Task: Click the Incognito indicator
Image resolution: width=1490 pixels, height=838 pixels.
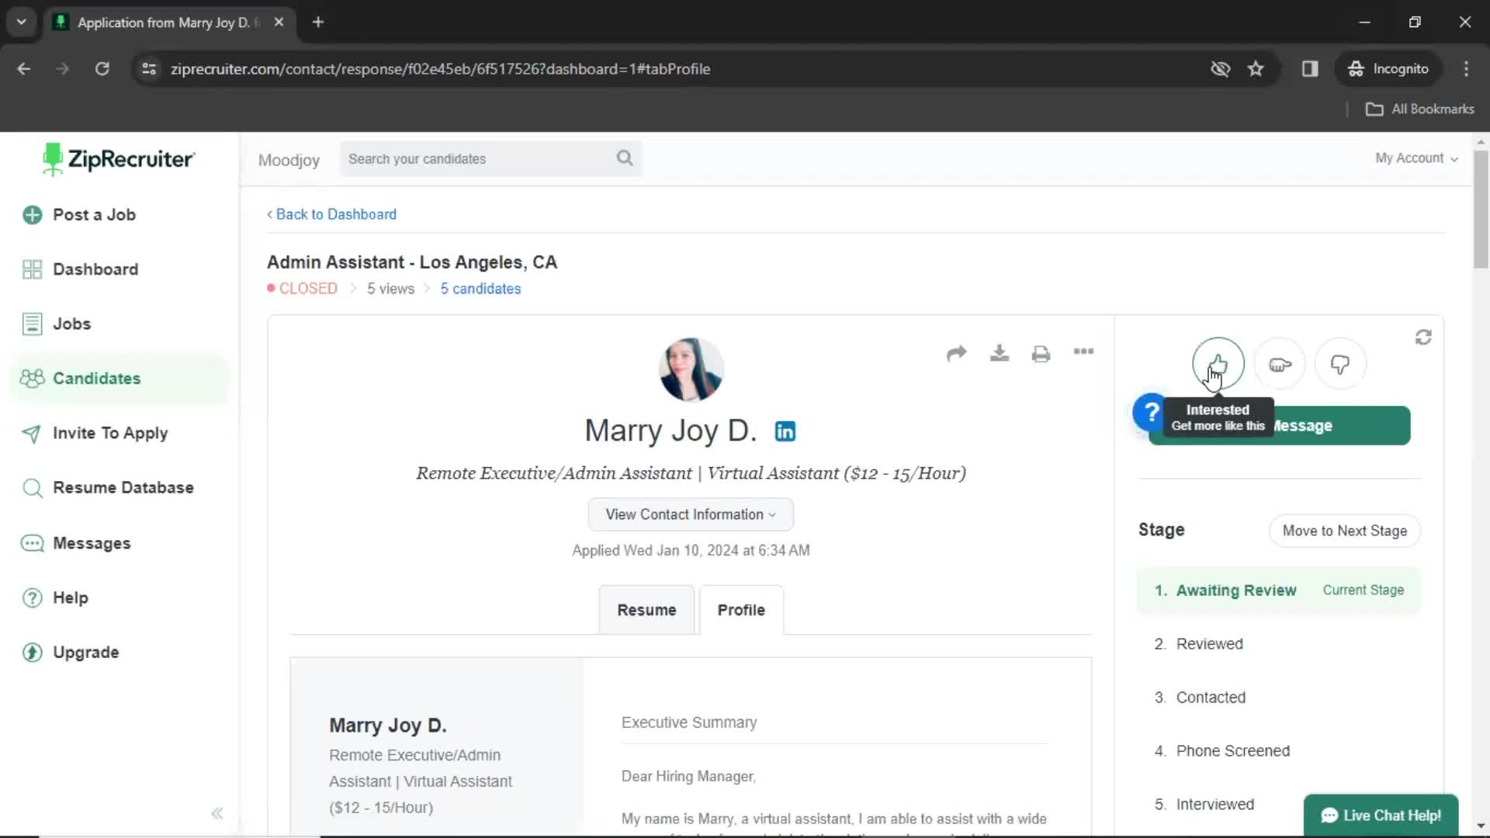Action: (x=1389, y=69)
